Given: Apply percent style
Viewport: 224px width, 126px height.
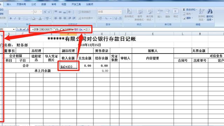Looking at the screenshot, I should (106, 18).
